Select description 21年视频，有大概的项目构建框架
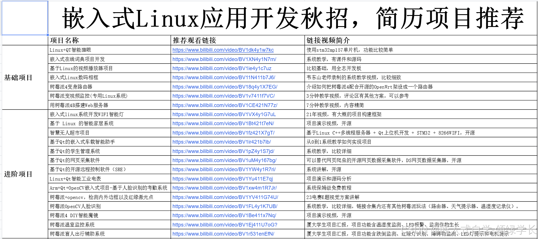 (x=421, y=114)
